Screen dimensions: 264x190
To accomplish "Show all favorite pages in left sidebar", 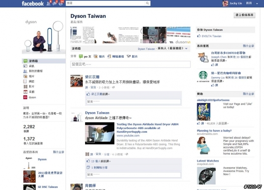I will pos(59,152).
